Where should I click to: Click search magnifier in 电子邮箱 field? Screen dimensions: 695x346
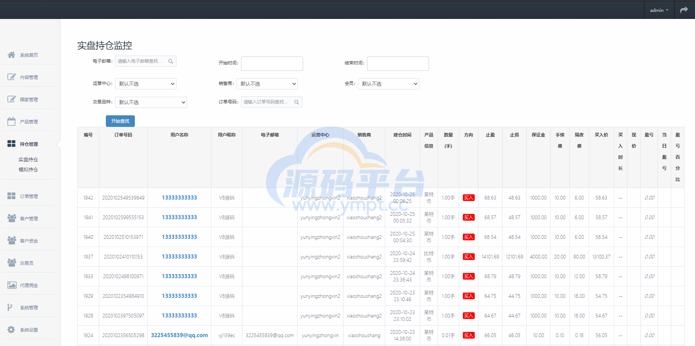coord(170,62)
